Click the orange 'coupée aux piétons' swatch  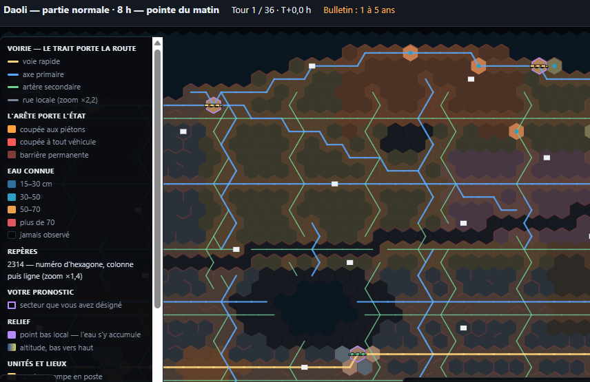click(x=12, y=129)
